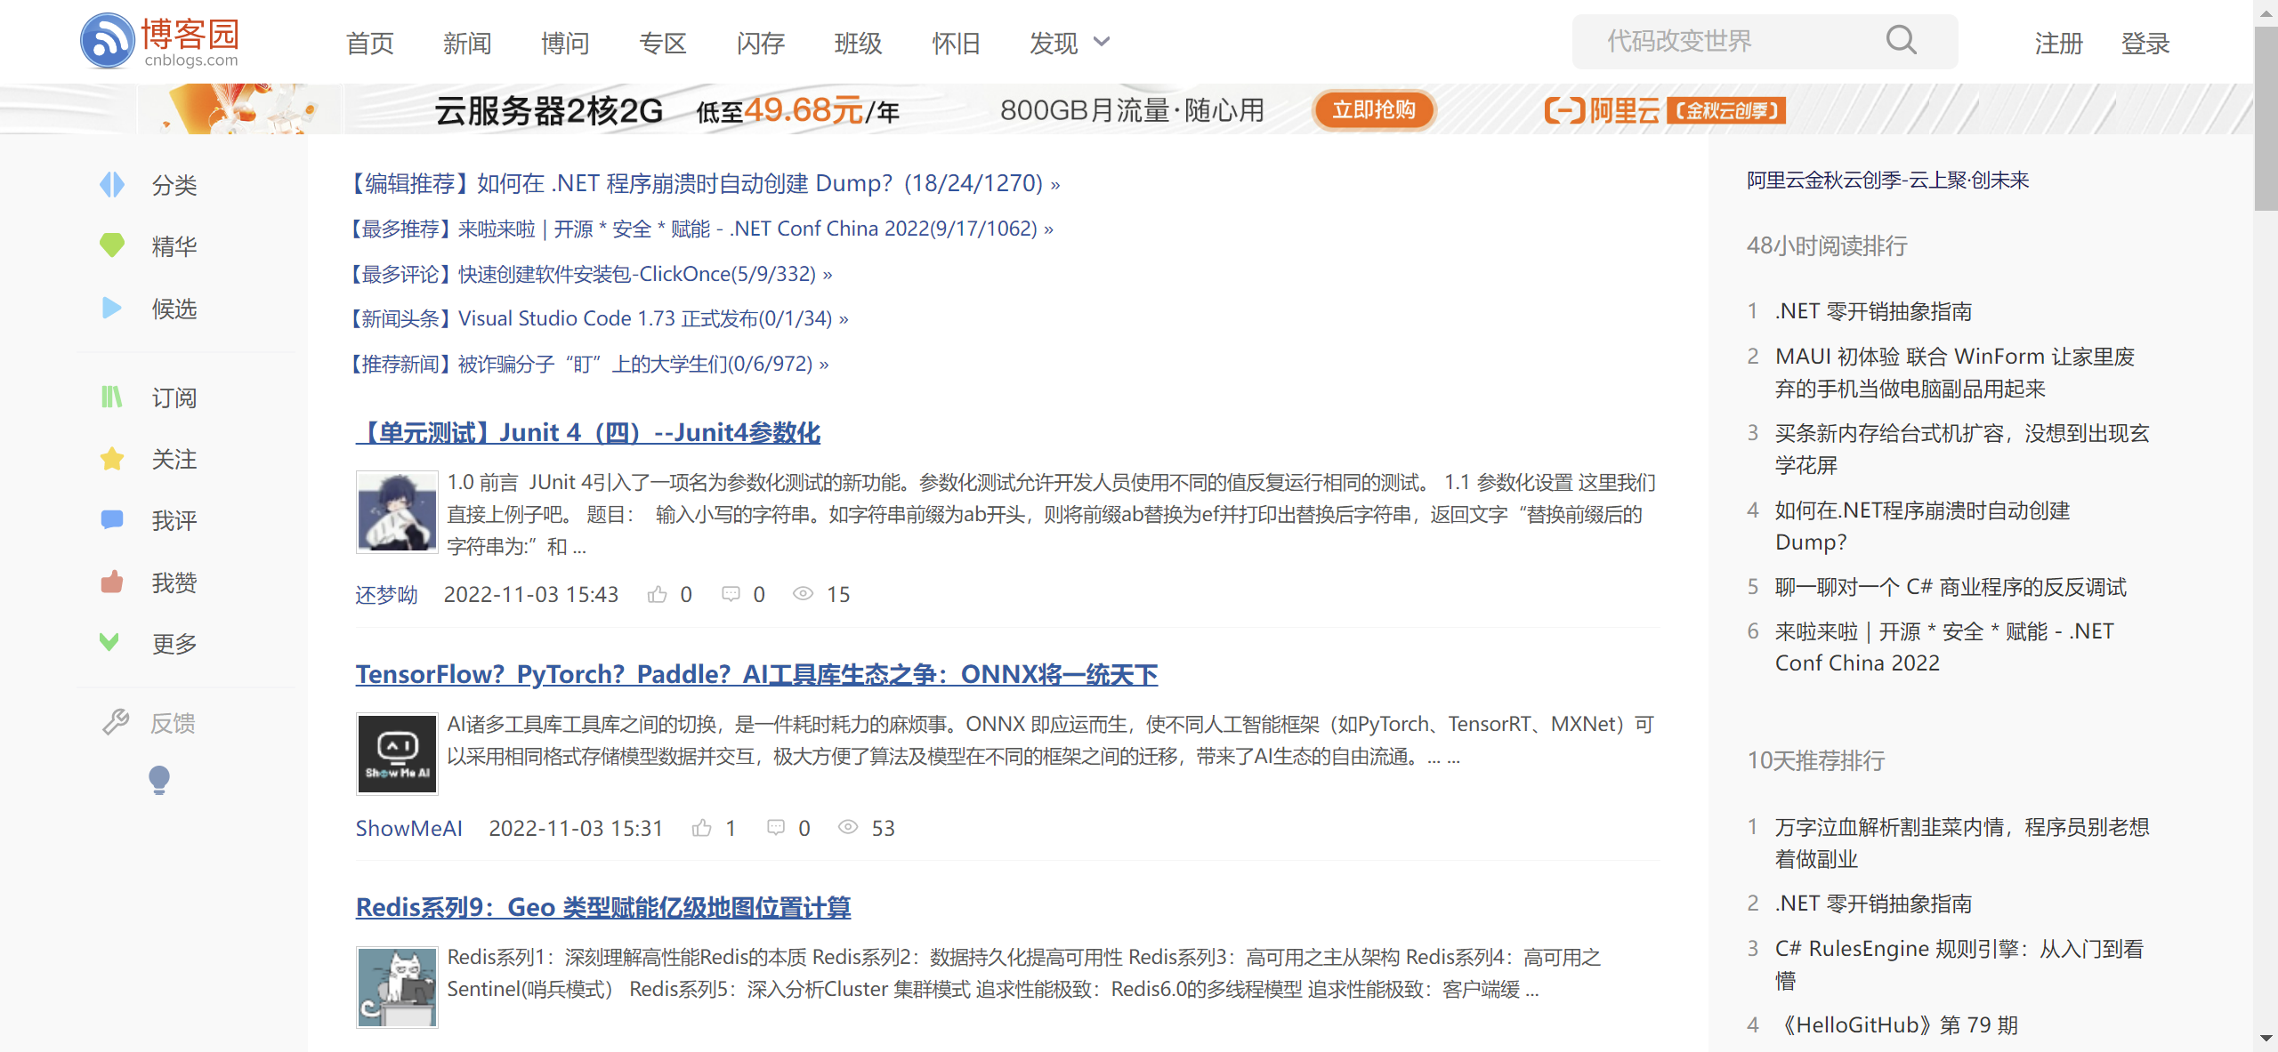Like the Junit 4 post
Image resolution: width=2278 pixels, height=1052 pixels.
point(658,594)
